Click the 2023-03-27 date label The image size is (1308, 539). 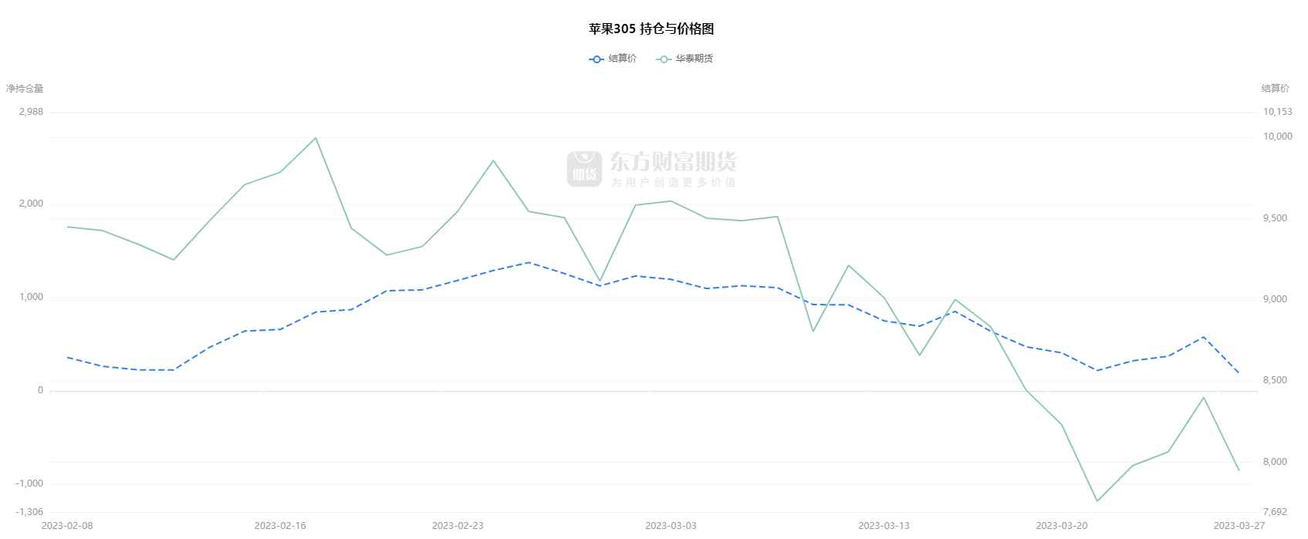(1239, 526)
